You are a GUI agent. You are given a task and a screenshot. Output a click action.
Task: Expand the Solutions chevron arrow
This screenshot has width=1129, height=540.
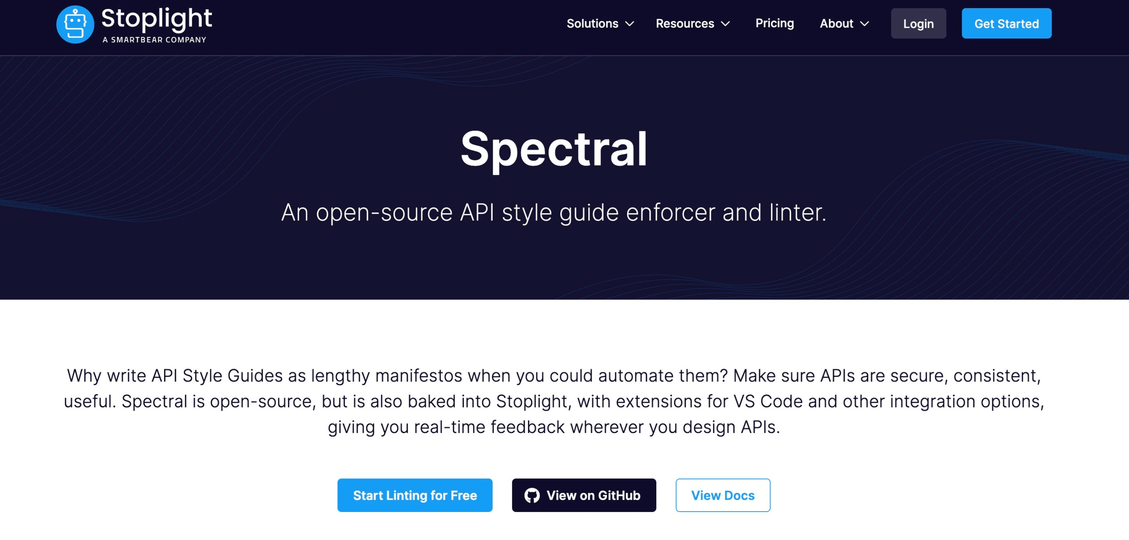[629, 24]
